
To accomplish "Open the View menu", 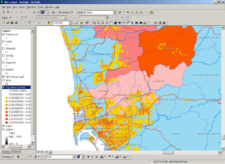I will 15,7.
